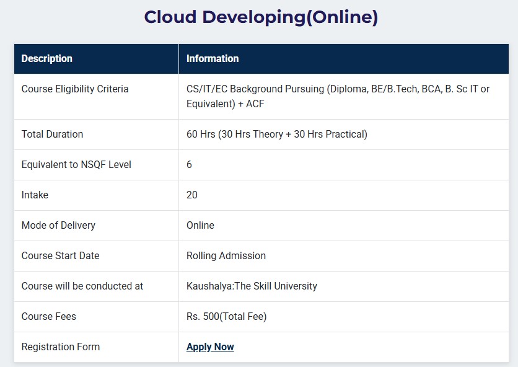Select the Information column header
Viewport: 518px width, 367px height.
pyautogui.click(x=213, y=59)
